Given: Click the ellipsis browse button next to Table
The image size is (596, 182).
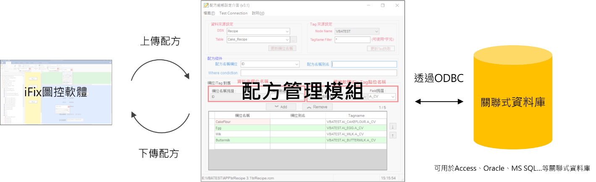Looking at the screenshot, I should pos(294,40).
